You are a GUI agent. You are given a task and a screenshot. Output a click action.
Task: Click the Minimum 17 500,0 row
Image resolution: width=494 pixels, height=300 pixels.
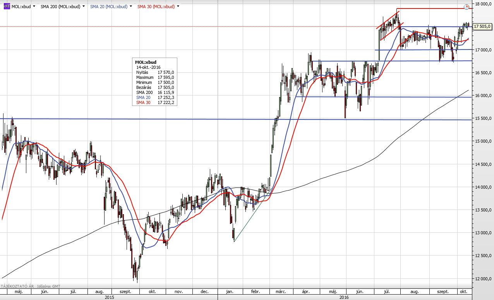point(155,82)
